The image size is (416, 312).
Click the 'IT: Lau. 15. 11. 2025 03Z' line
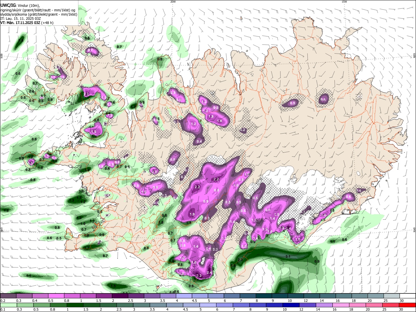coord(20,19)
